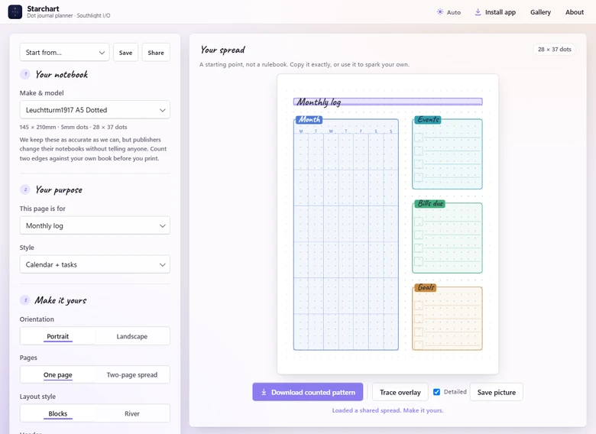Click the step 1 badge beside Your notebook
The height and width of the screenshot is (434, 596).
25,74
